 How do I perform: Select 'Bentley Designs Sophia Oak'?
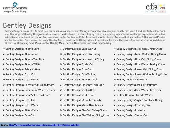point(79,90)
